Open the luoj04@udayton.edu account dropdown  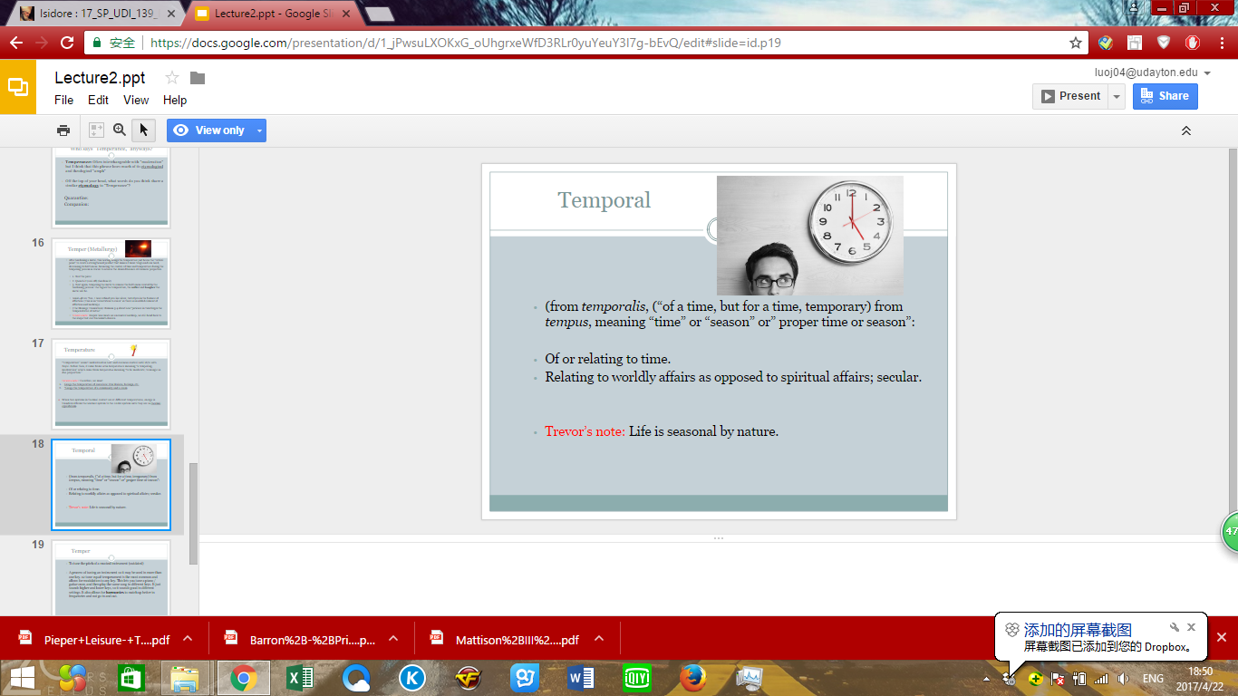click(1207, 72)
